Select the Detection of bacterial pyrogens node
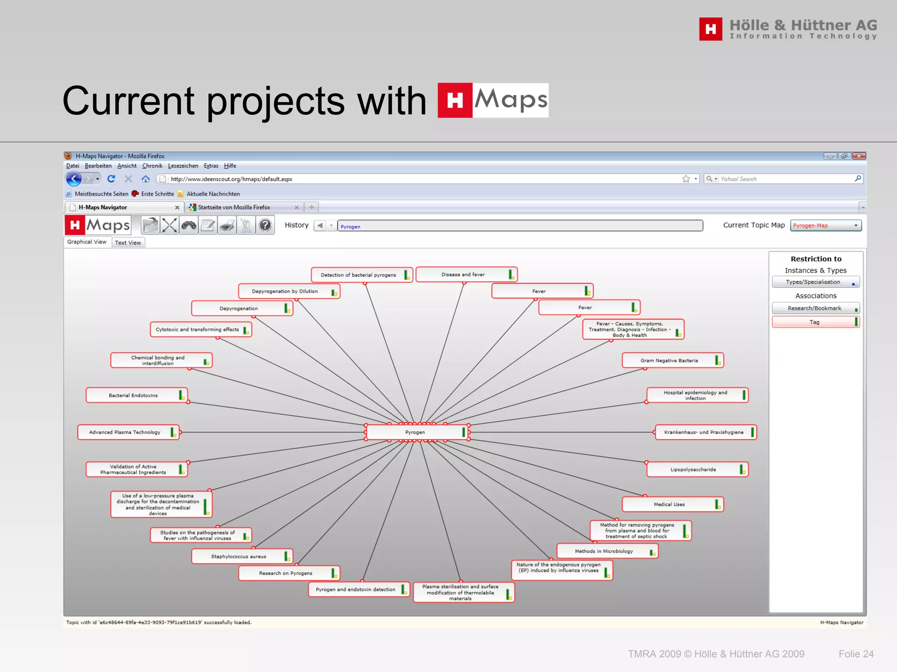 [362, 275]
